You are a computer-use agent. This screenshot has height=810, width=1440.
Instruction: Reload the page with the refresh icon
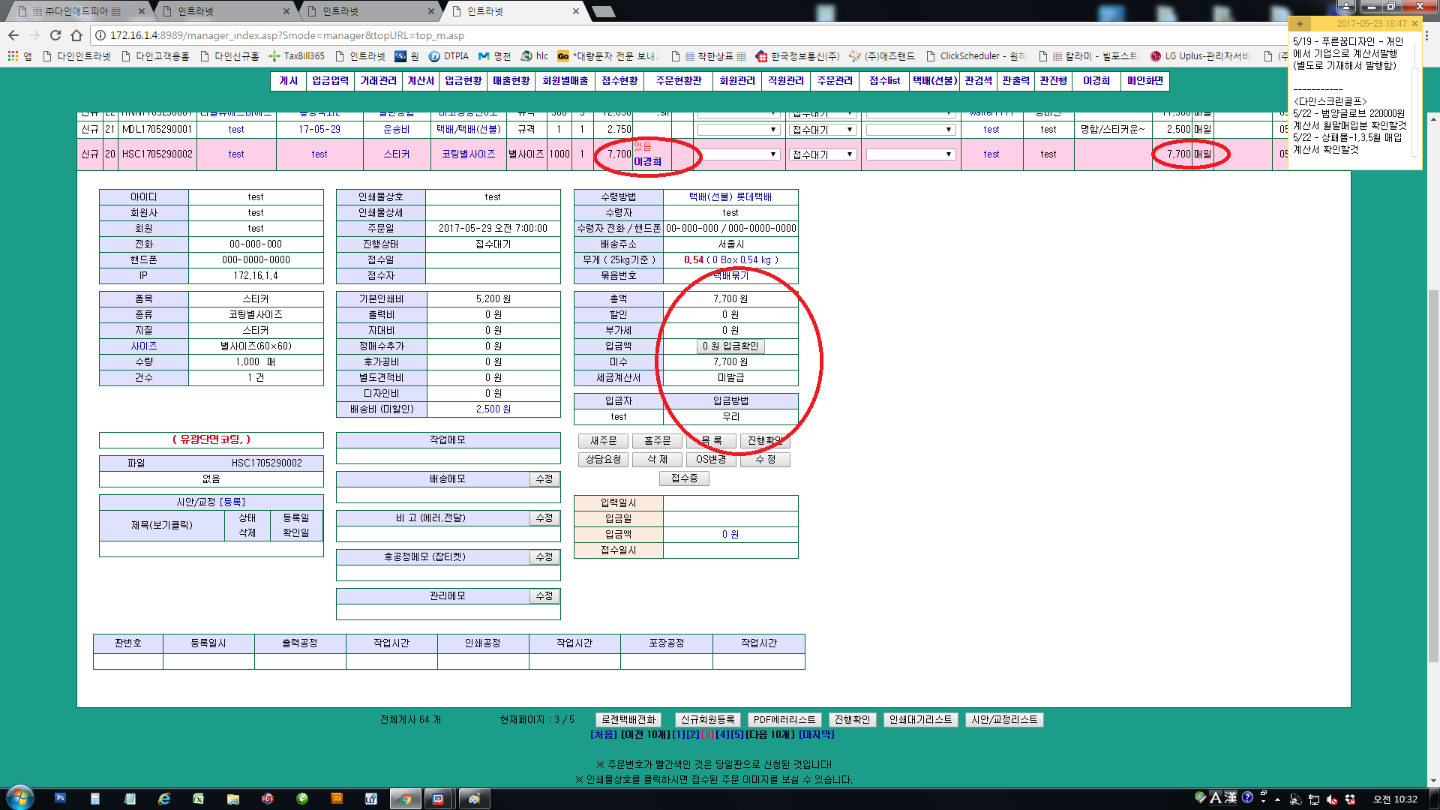[x=55, y=35]
